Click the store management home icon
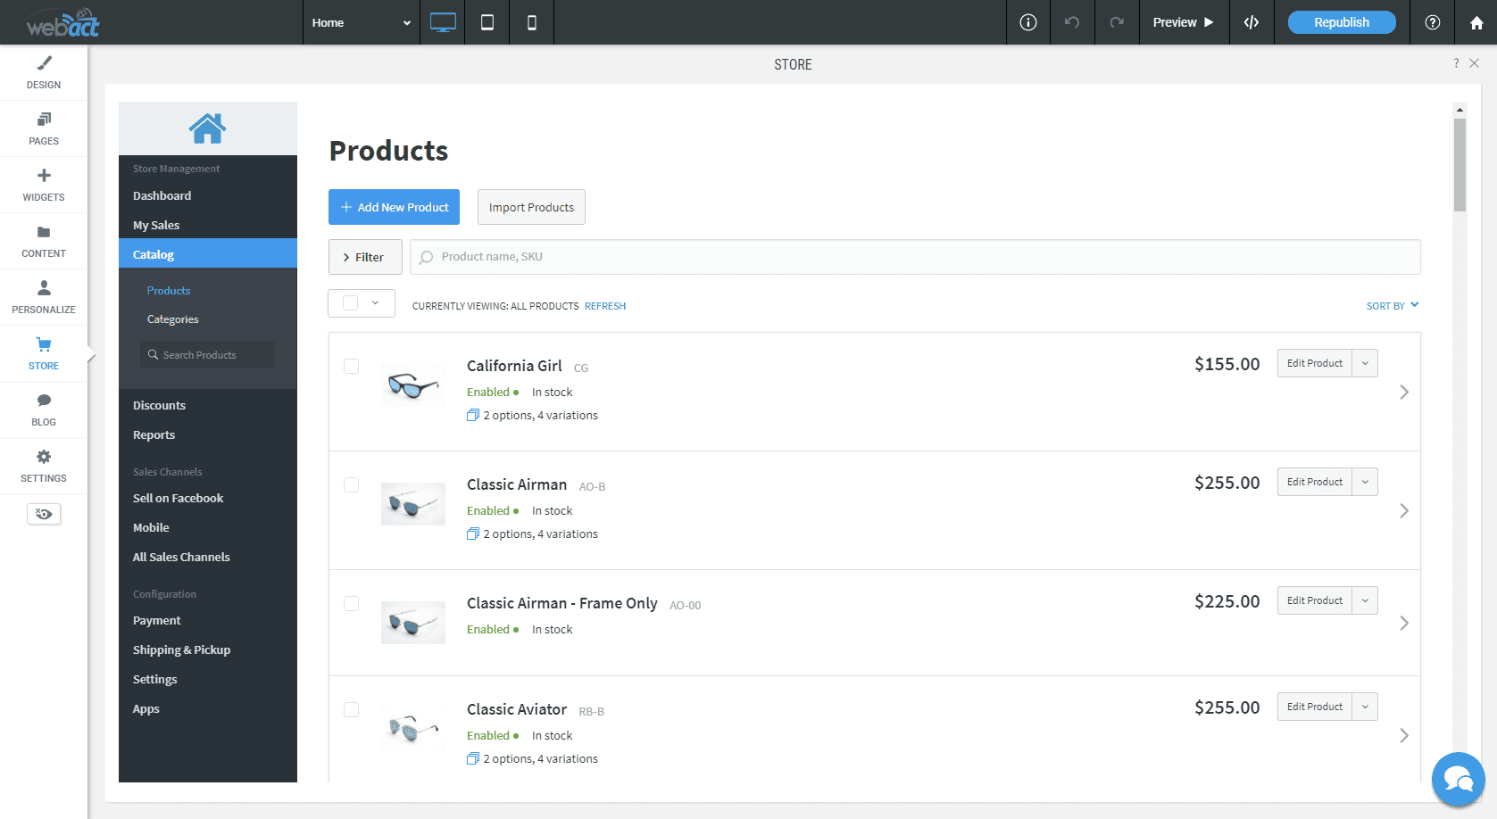The width and height of the screenshot is (1497, 819). (x=207, y=128)
